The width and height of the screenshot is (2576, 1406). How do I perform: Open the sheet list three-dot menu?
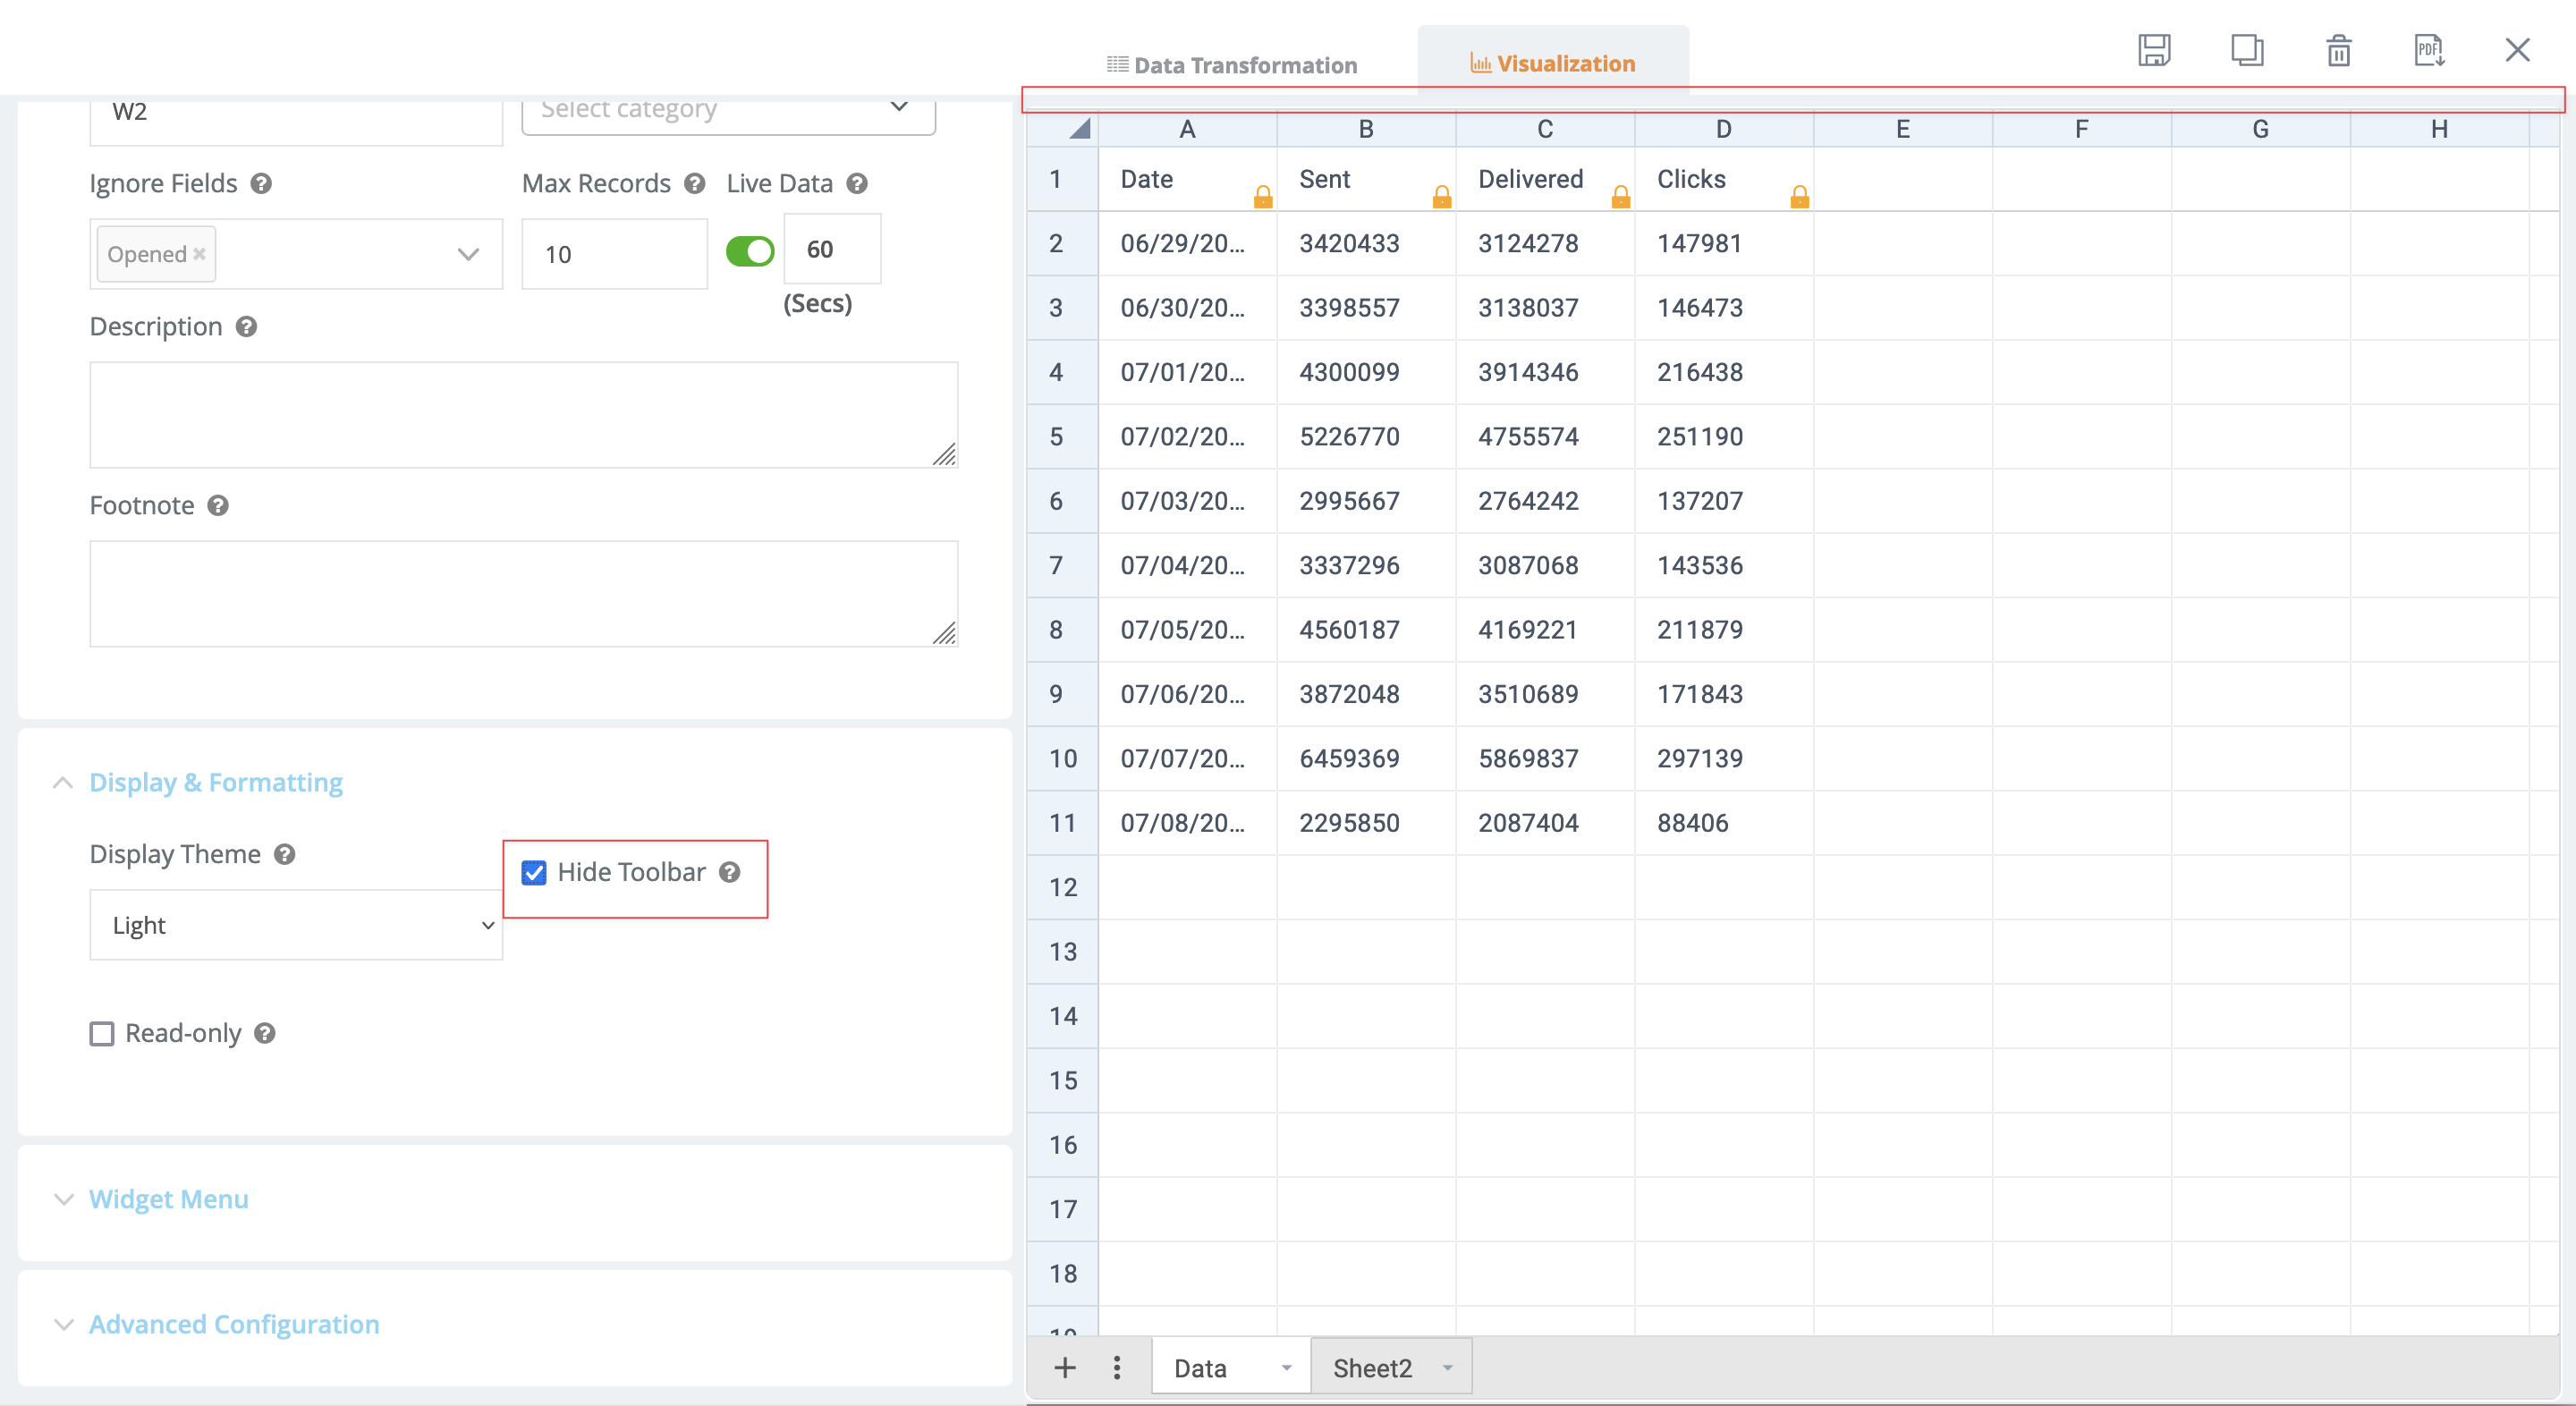click(x=1117, y=1367)
